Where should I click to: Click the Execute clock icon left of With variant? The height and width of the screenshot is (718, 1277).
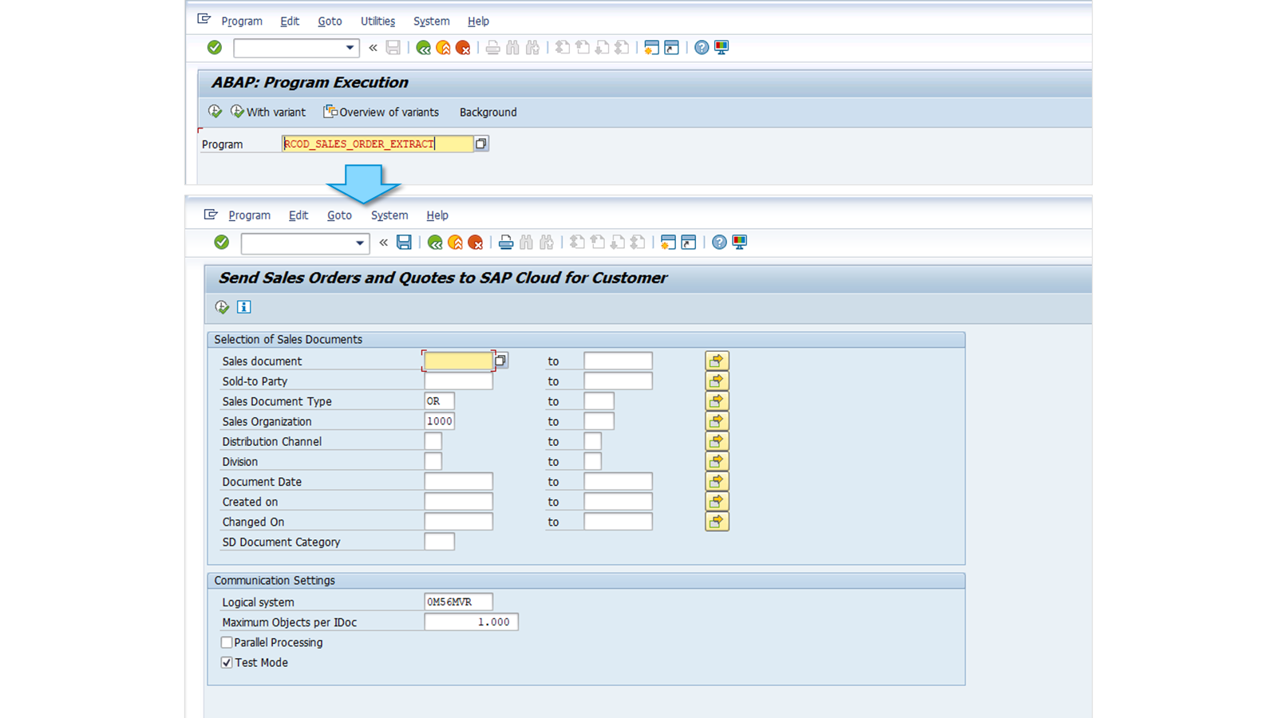[215, 112]
